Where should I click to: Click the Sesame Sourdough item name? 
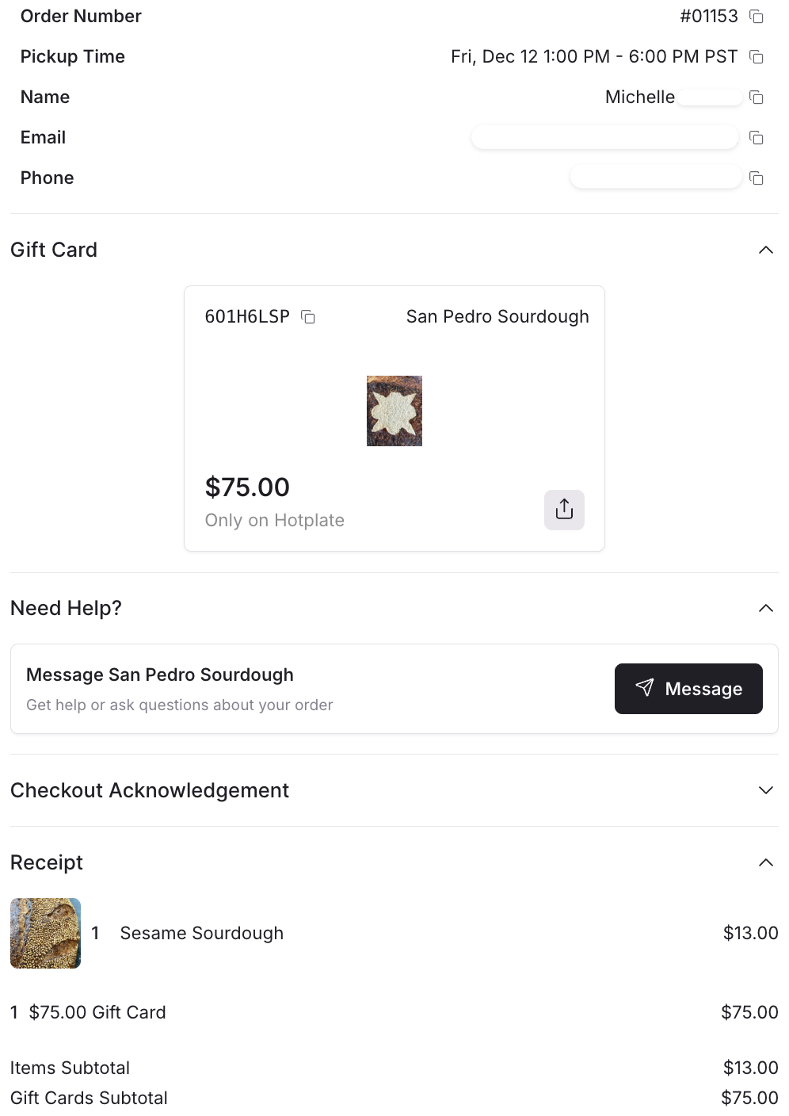[201, 934]
